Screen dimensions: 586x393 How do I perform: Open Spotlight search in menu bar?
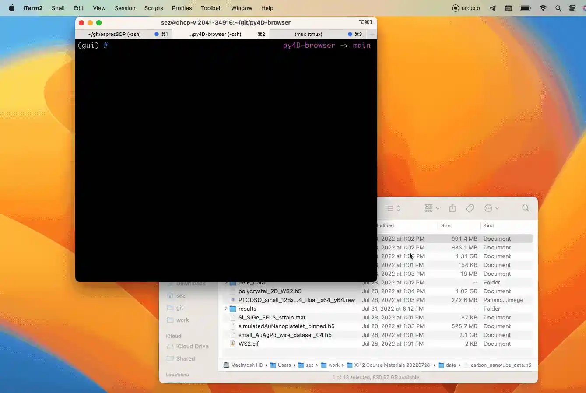[558, 8]
